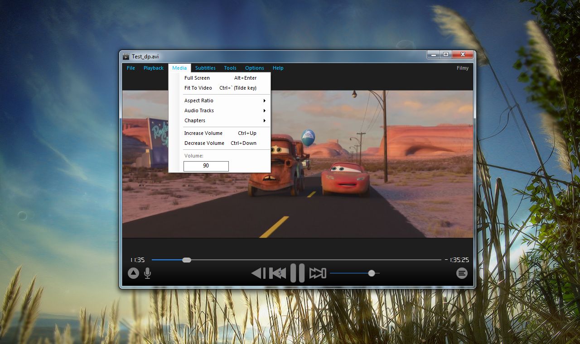
Task: Click the skip forward button
Action: [318, 273]
